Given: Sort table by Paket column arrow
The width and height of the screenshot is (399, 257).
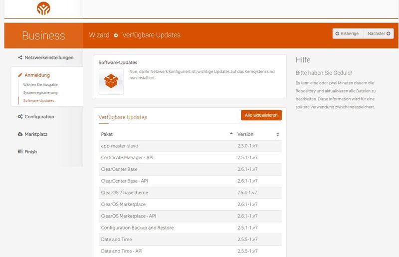Looking at the screenshot, I should coord(231,134).
